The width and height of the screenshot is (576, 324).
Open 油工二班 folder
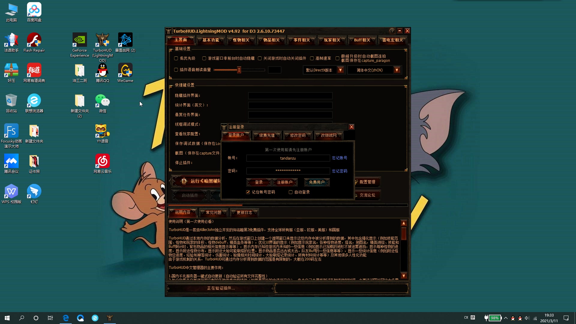click(x=80, y=73)
